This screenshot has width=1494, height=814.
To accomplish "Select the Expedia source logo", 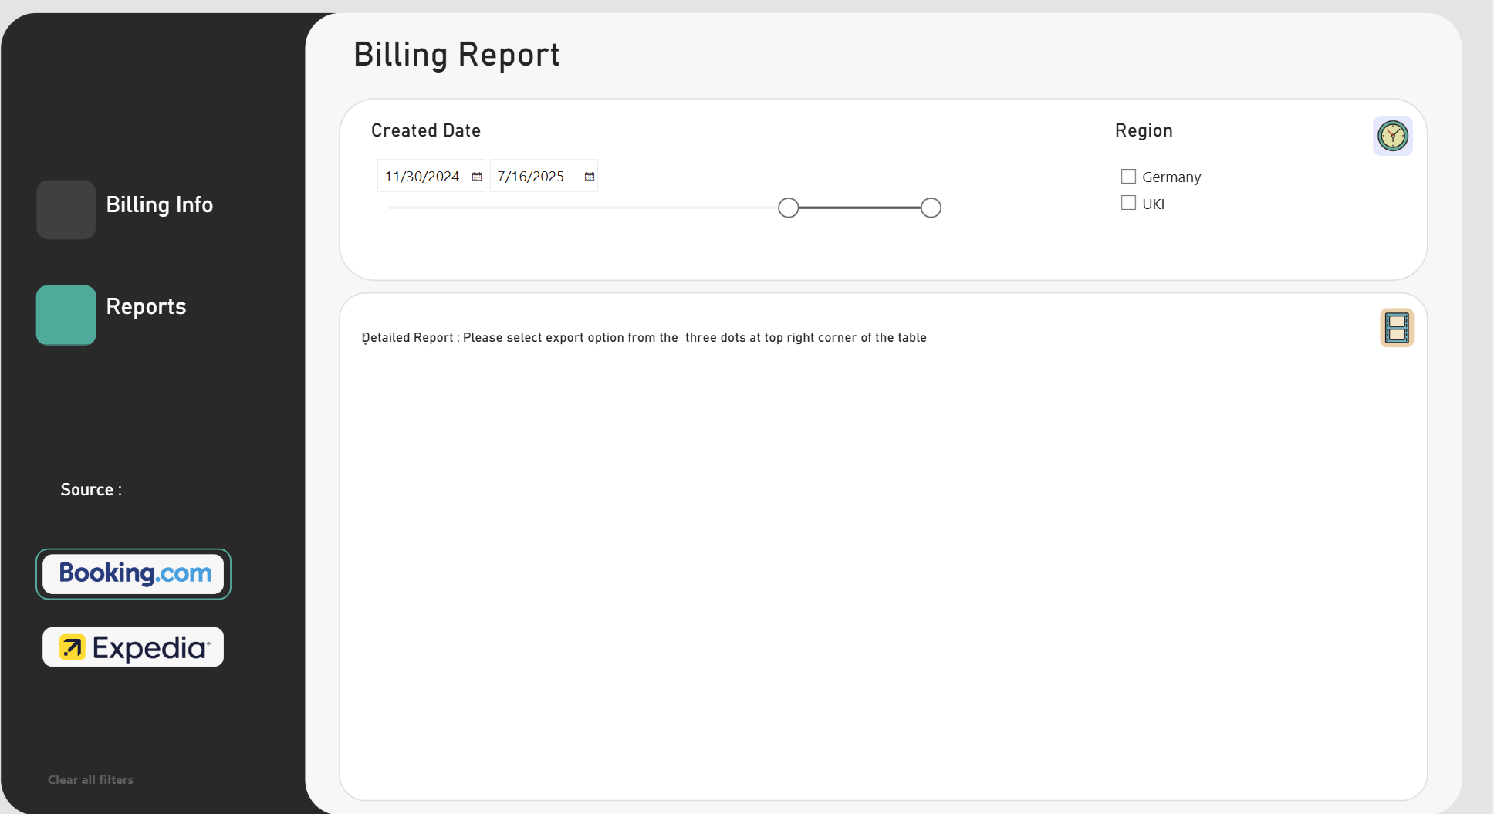I will click(x=134, y=647).
